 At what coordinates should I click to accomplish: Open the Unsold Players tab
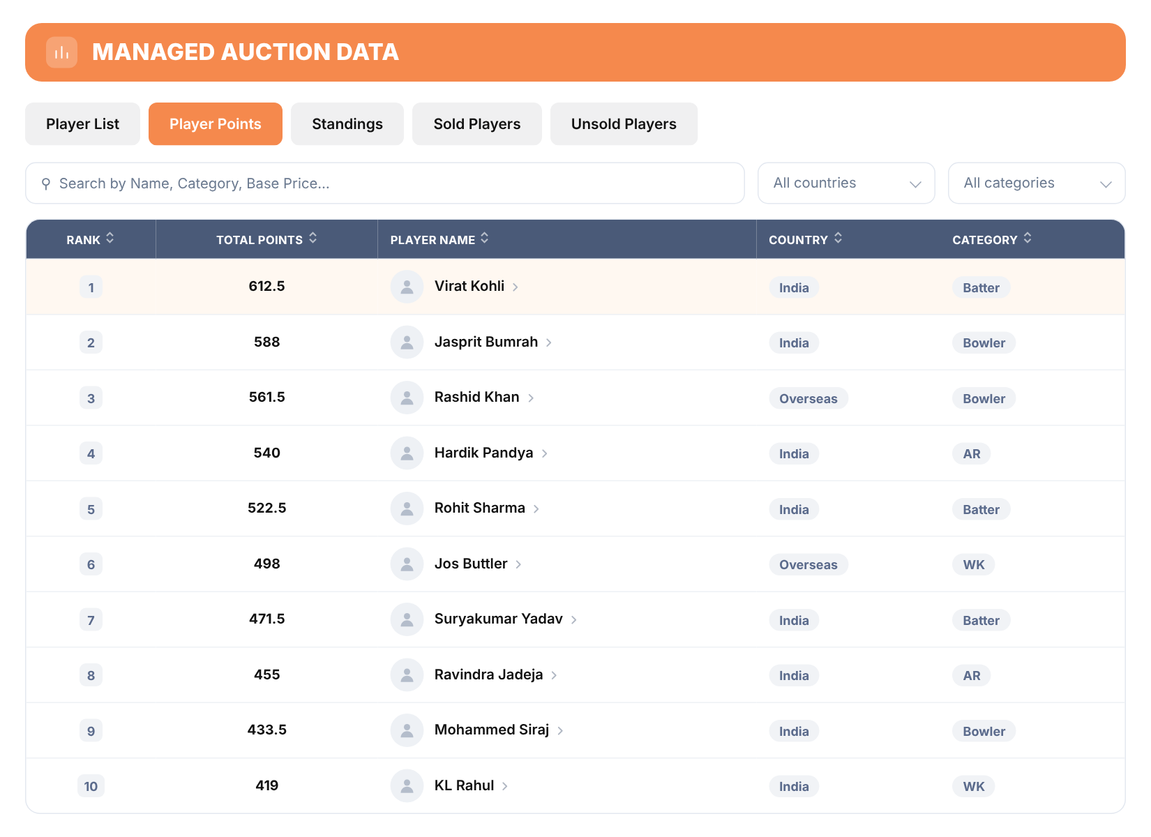click(x=624, y=124)
